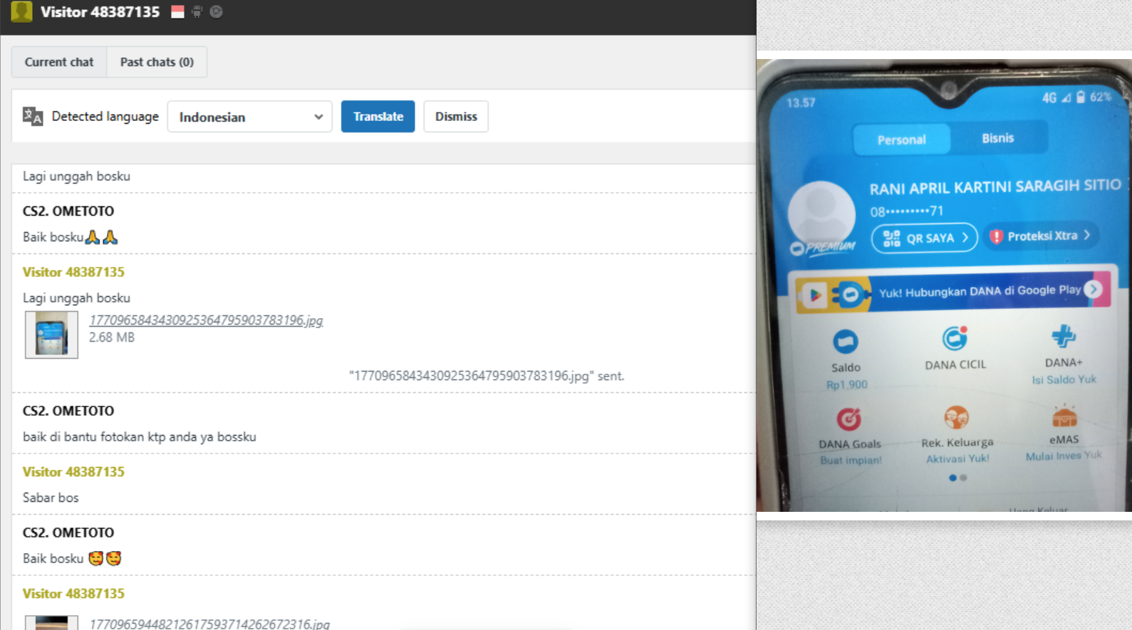Tap the grey page indicator dot in the photo
Image resolution: width=1132 pixels, height=630 pixels.
click(963, 478)
